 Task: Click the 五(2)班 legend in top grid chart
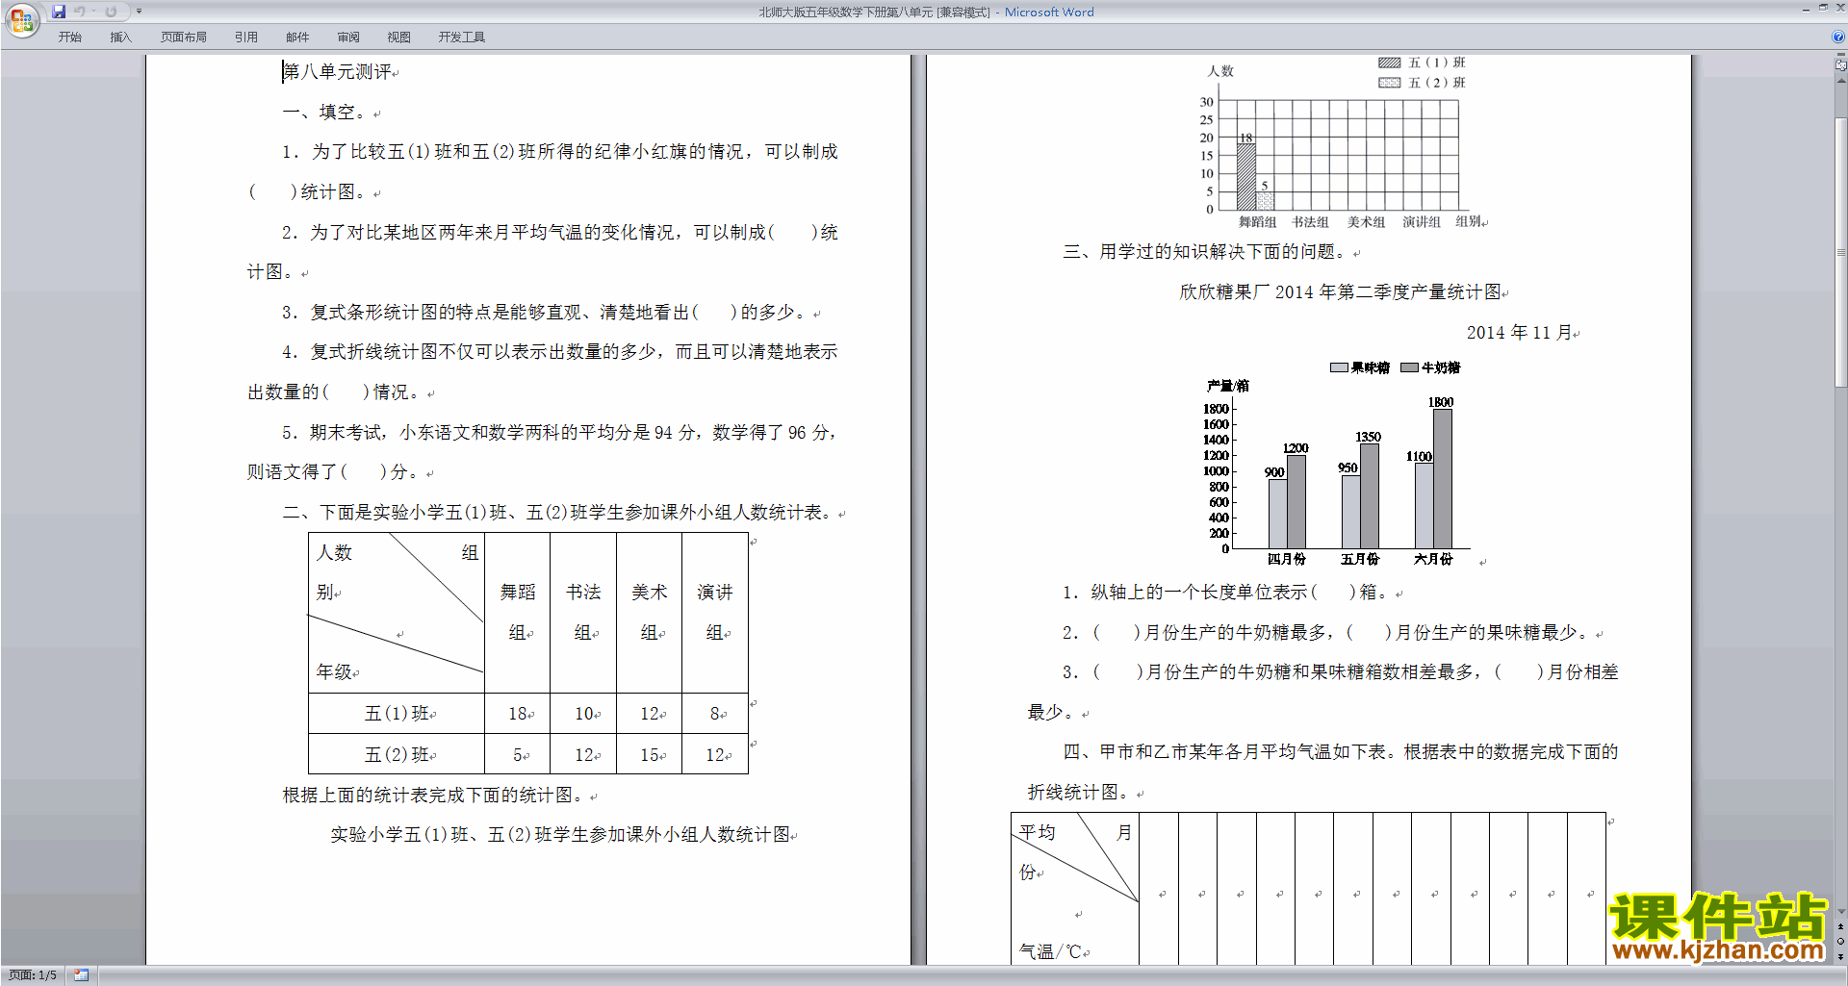point(1423,83)
